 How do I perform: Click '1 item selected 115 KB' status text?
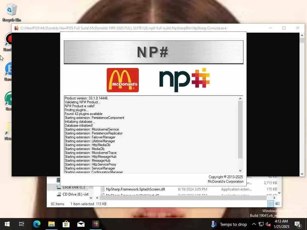point(88,204)
